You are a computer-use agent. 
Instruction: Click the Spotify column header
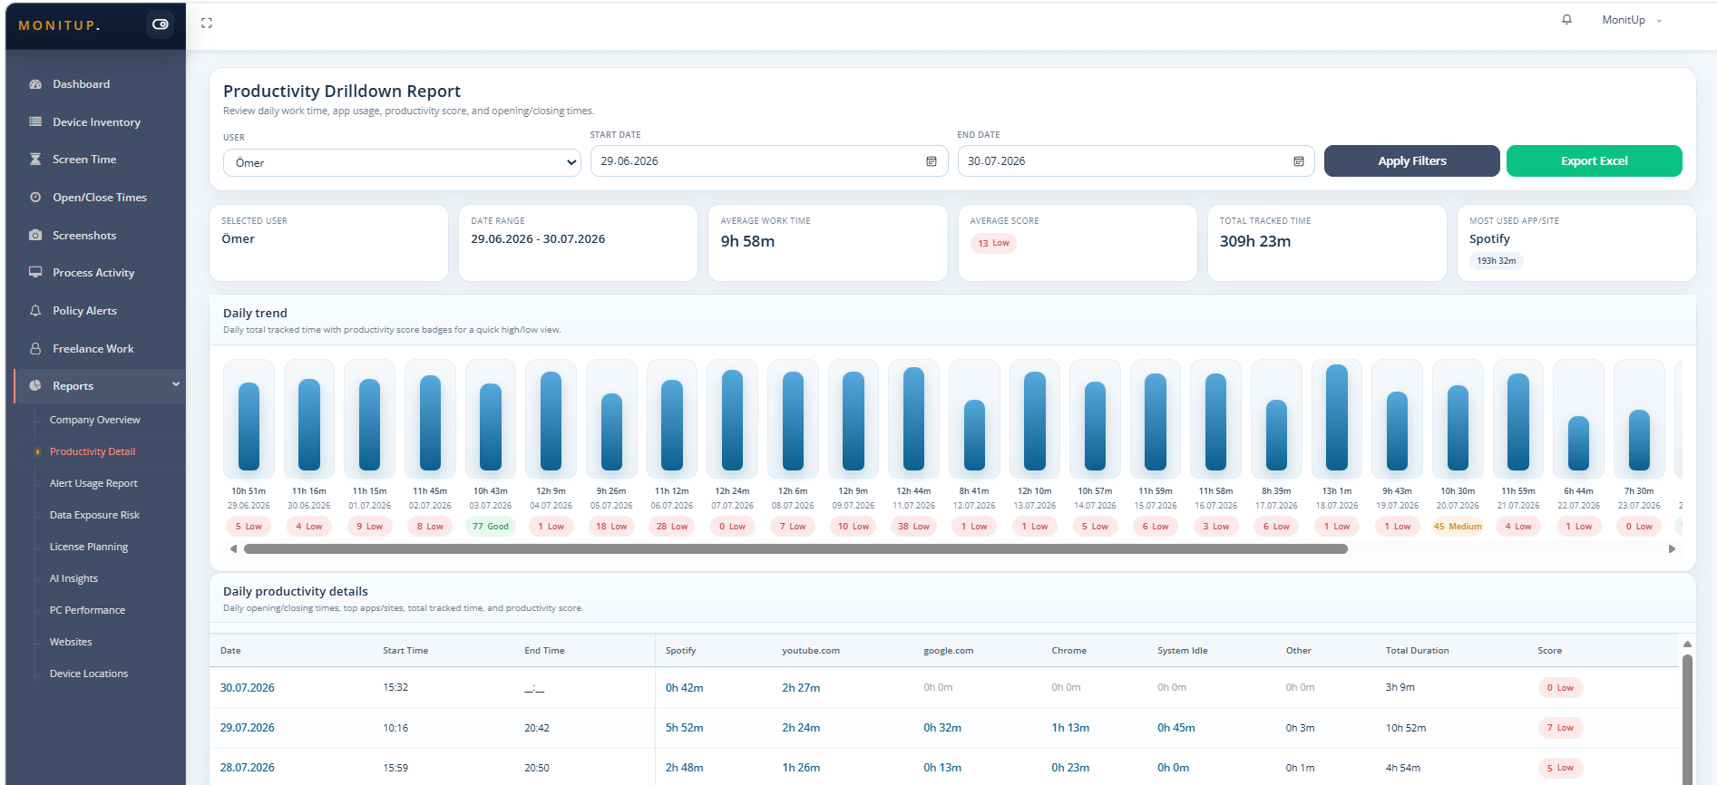click(681, 651)
